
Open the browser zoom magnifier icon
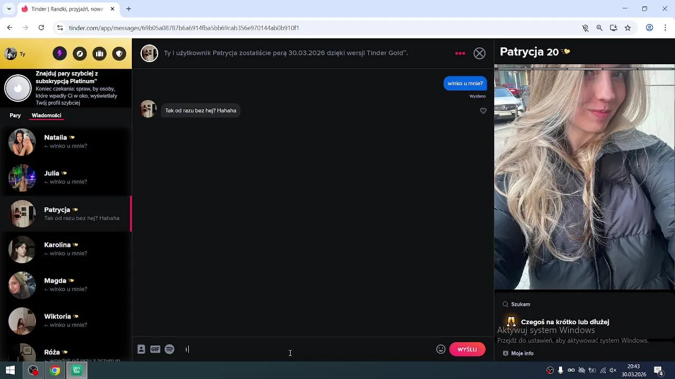(599, 28)
